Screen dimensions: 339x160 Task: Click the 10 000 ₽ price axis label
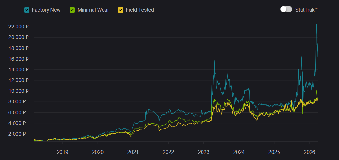click(x=18, y=91)
